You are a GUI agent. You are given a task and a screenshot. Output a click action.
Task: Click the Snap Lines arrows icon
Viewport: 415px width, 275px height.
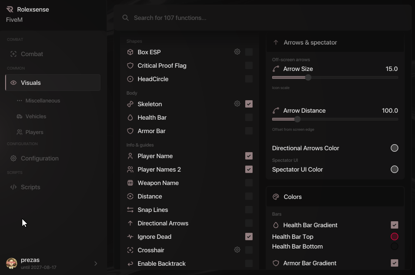coord(130,210)
